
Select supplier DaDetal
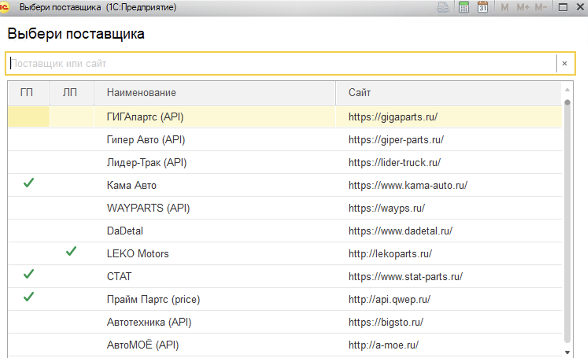click(125, 231)
